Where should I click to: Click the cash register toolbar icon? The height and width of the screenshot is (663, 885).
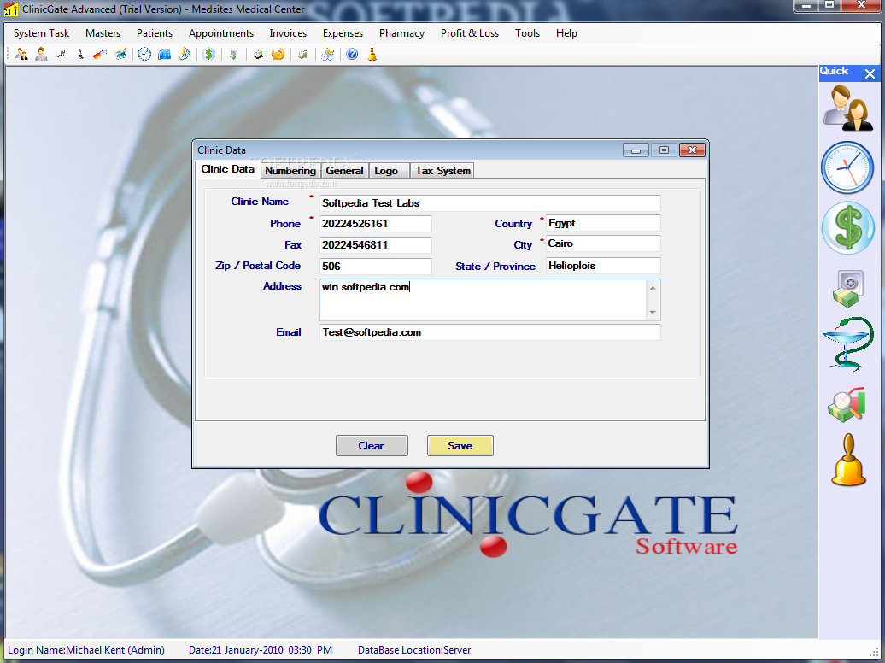click(x=258, y=54)
